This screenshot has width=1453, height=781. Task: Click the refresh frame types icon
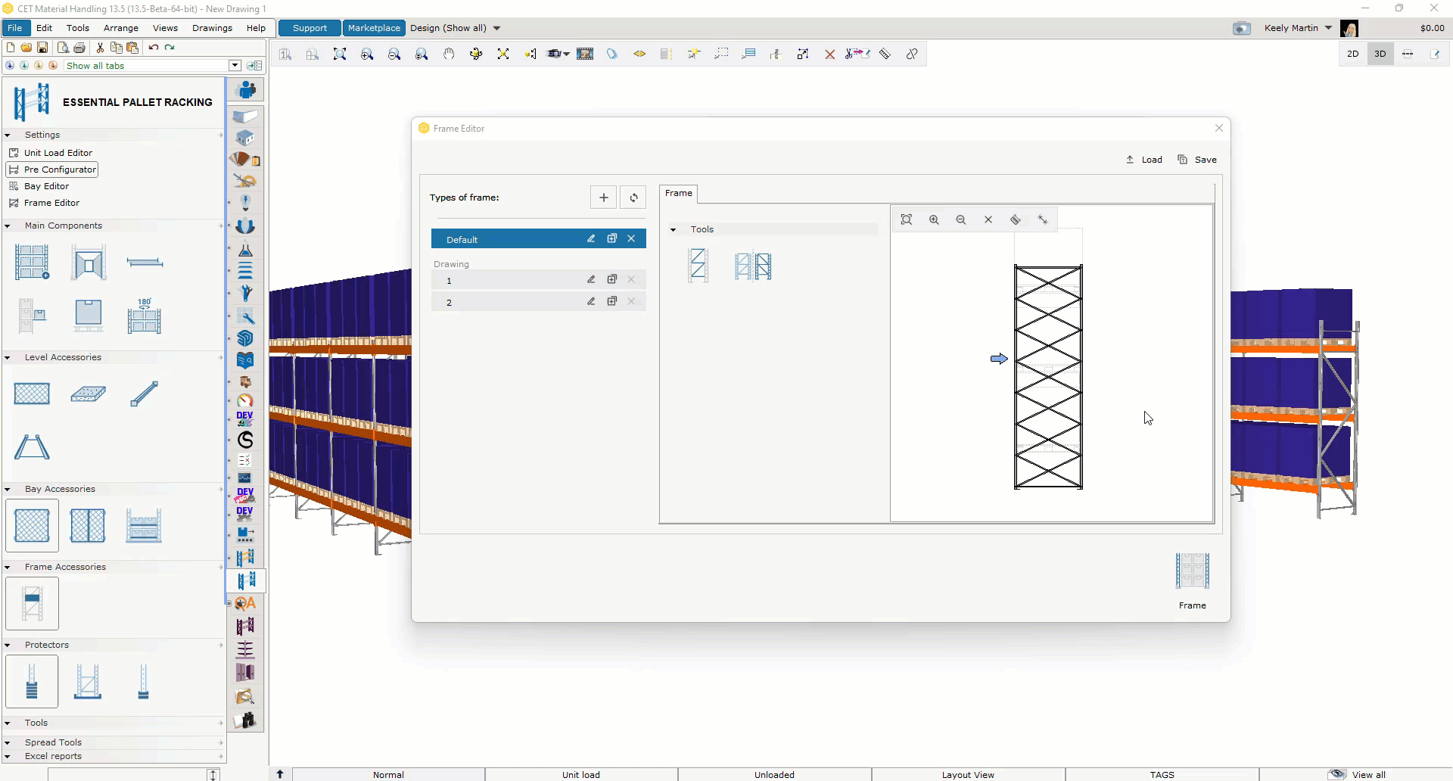[633, 198]
